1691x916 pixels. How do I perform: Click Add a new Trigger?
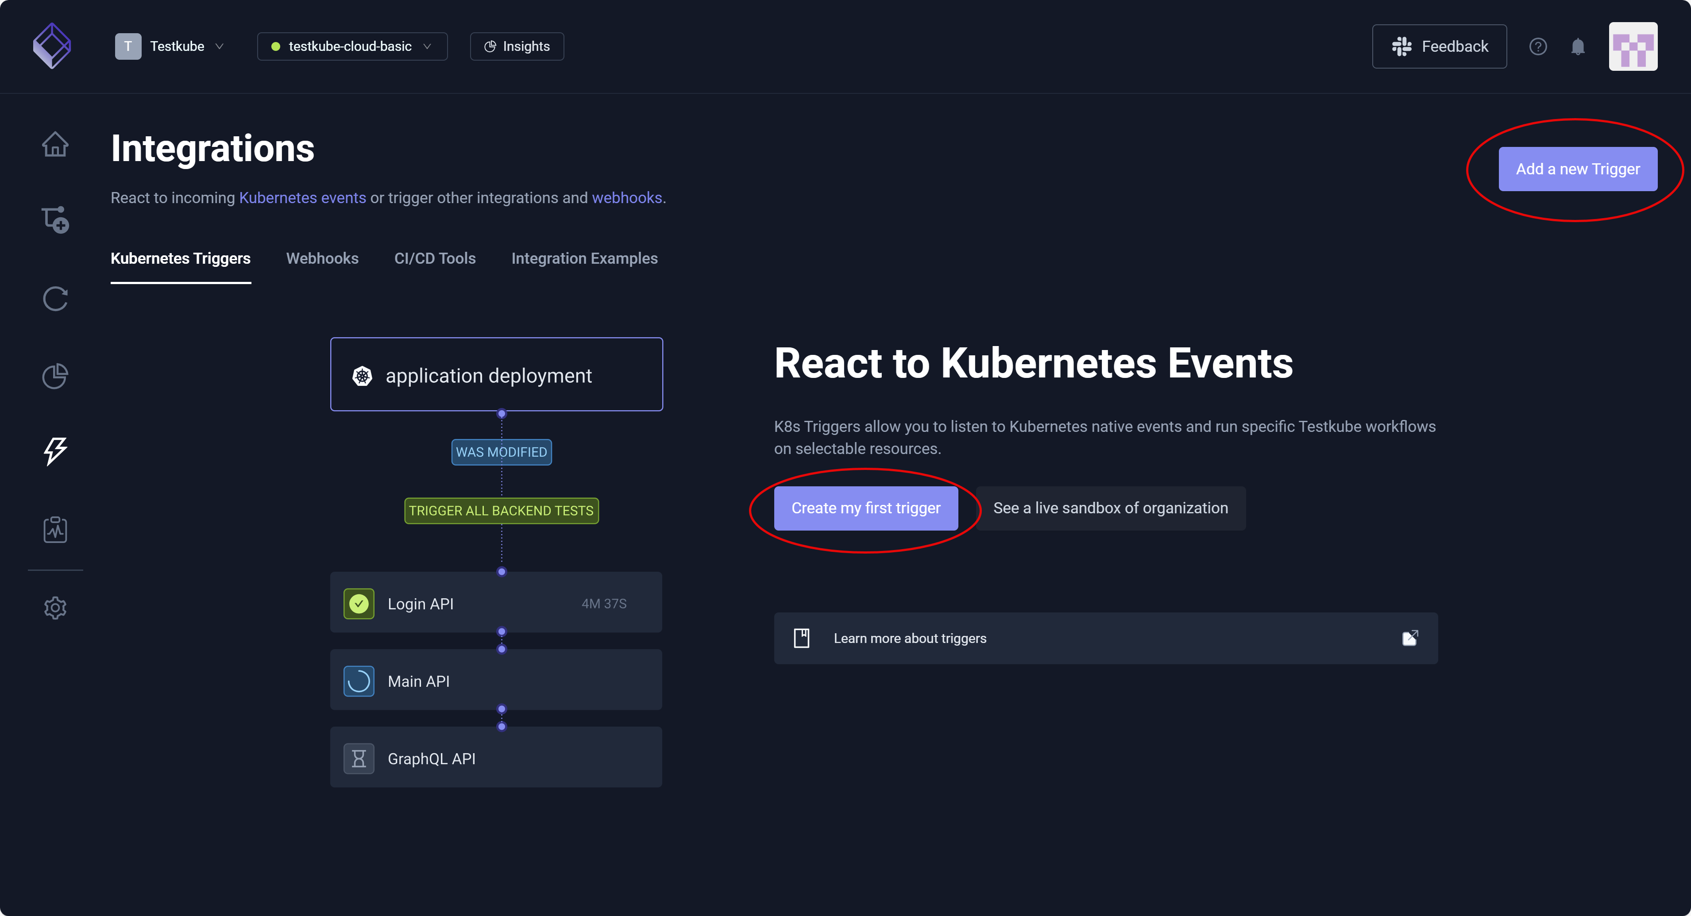pyautogui.click(x=1577, y=169)
